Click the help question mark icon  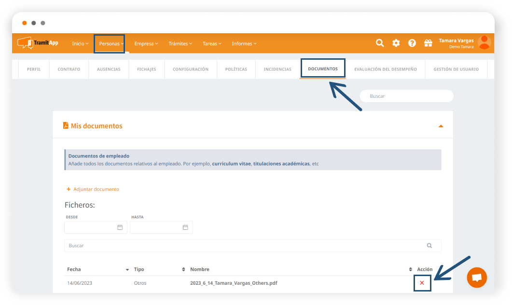(x=412, y=43)
